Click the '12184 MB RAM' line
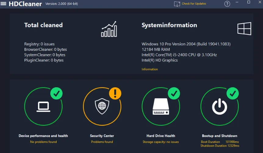This screenshot has width=263, height=153. [156, 50]
